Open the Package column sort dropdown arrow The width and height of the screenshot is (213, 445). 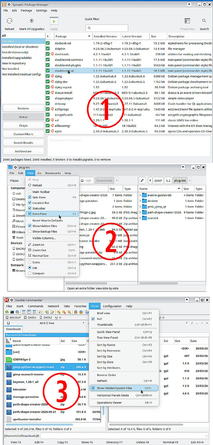point(89,36)
